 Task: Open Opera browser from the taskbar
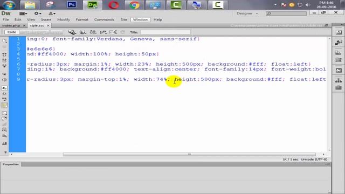click(x=114, y=5)
